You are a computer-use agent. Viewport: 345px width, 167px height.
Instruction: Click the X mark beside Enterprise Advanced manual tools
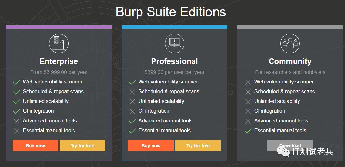(x=17, y=121)
